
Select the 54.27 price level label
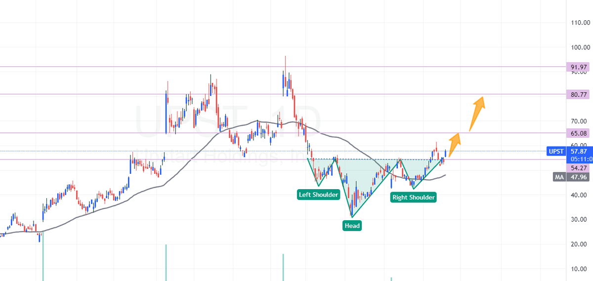point(579,168)
